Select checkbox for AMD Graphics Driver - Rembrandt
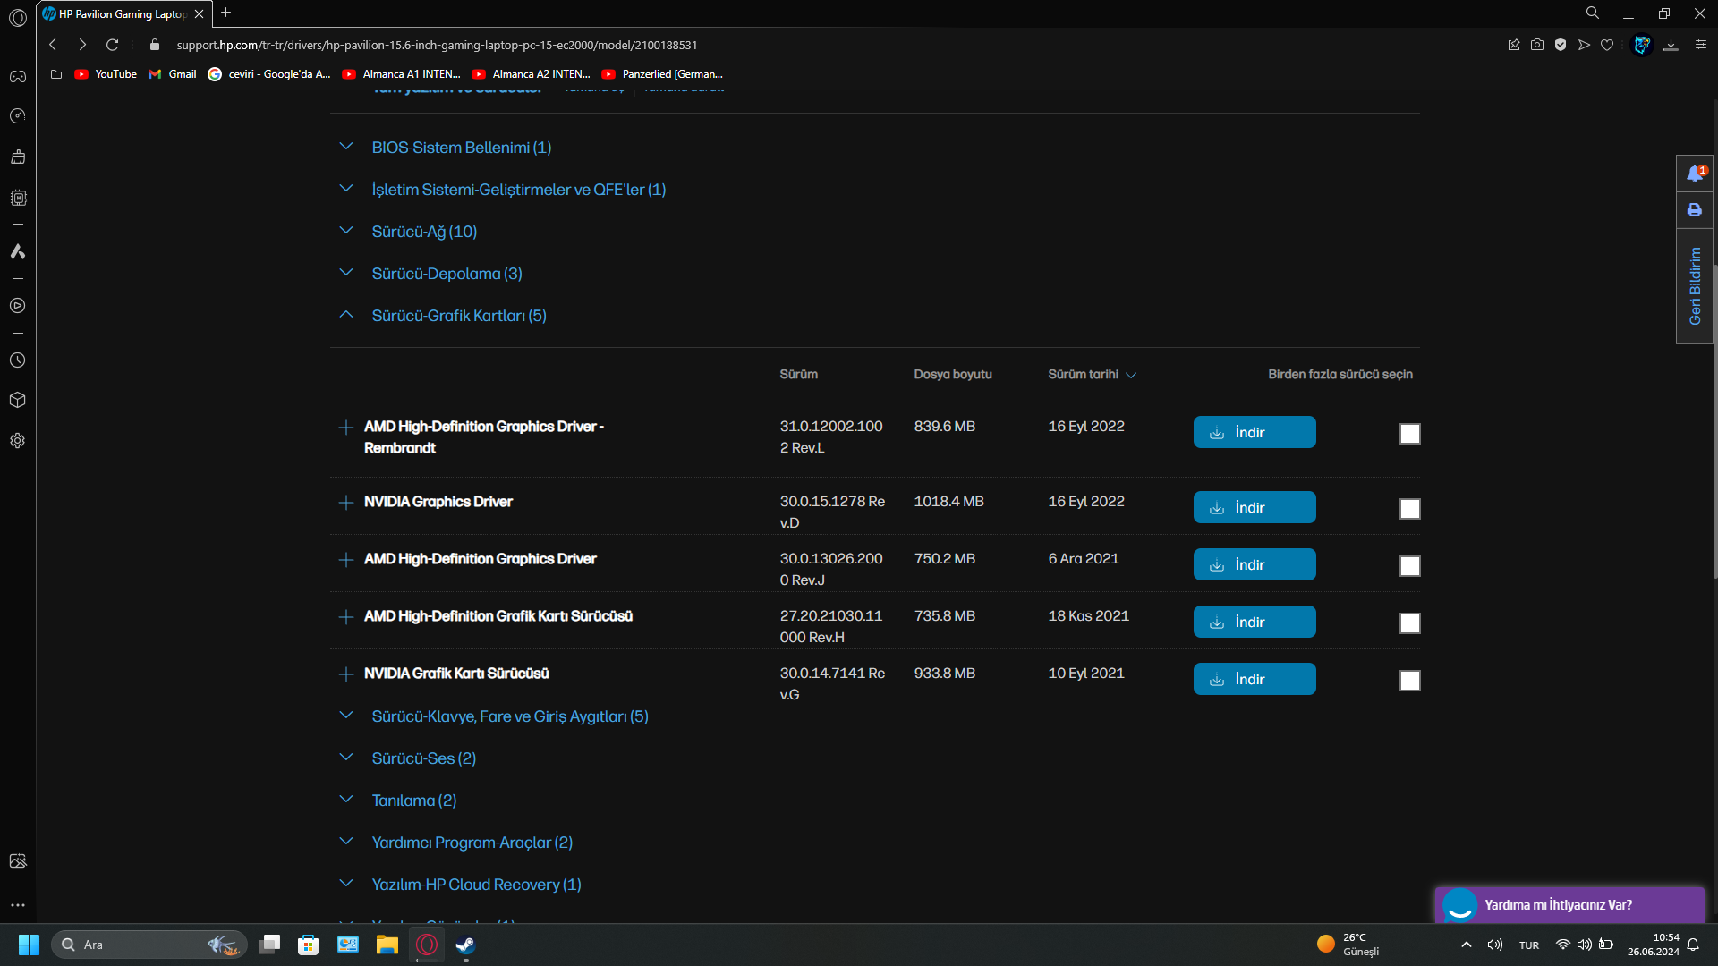Screen dimensions: 1718x966 [1409, 434]
